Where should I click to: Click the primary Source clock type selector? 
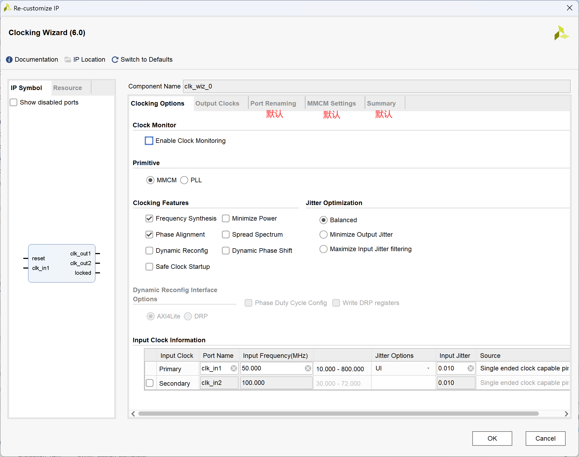pyautogui.click(x=524, y=369)
